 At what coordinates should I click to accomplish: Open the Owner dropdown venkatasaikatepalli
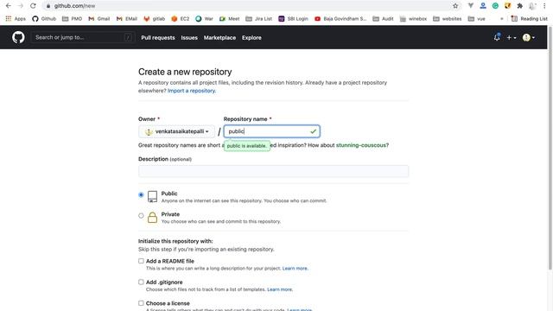[176, 131]
